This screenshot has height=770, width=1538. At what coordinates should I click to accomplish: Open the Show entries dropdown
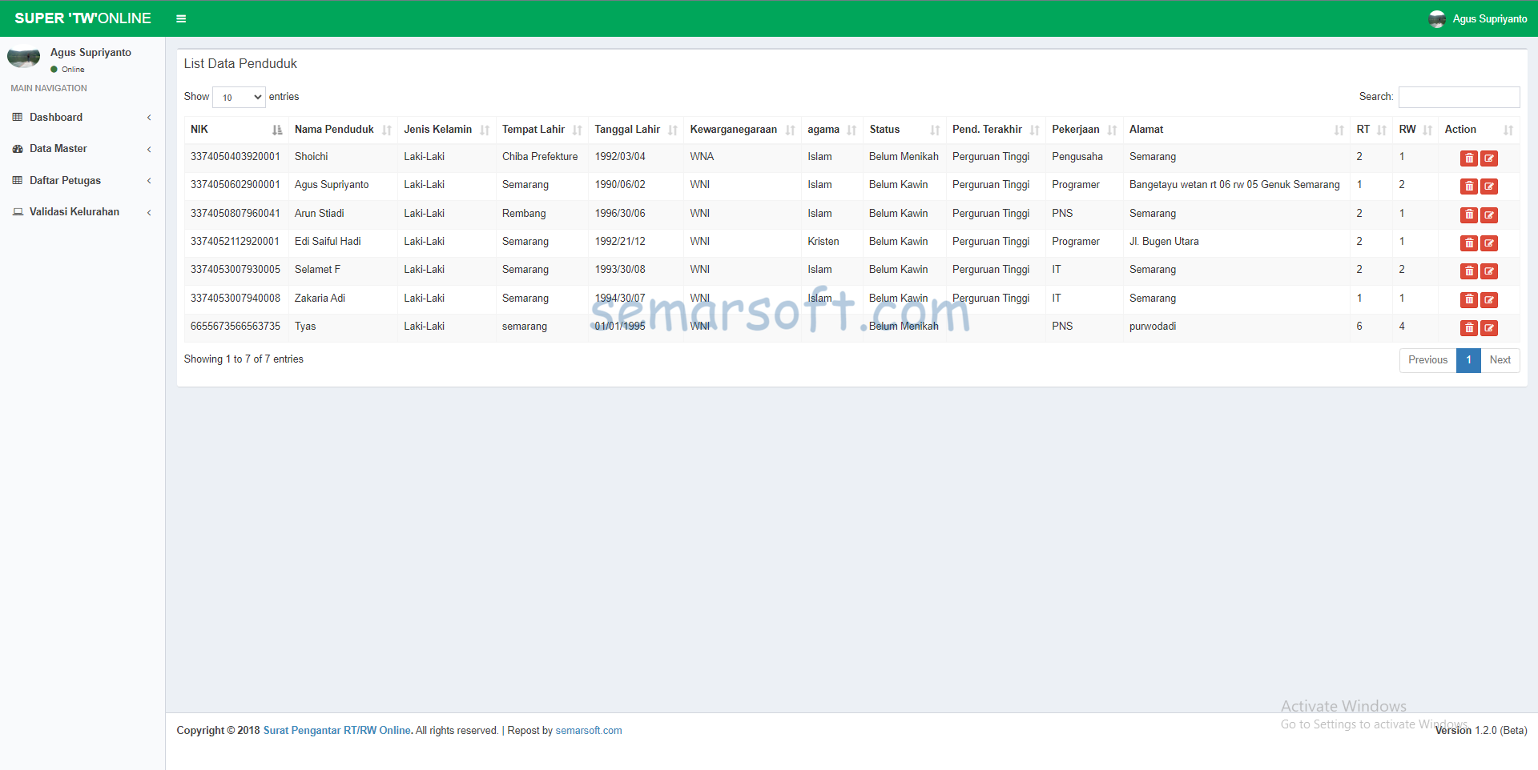(238, 97)
